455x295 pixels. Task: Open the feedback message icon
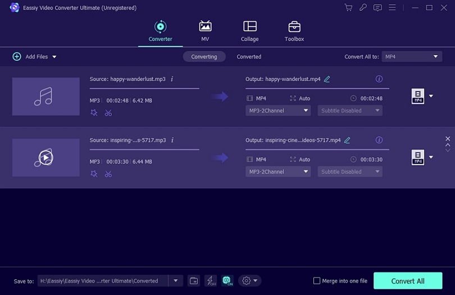pos(377,7)
